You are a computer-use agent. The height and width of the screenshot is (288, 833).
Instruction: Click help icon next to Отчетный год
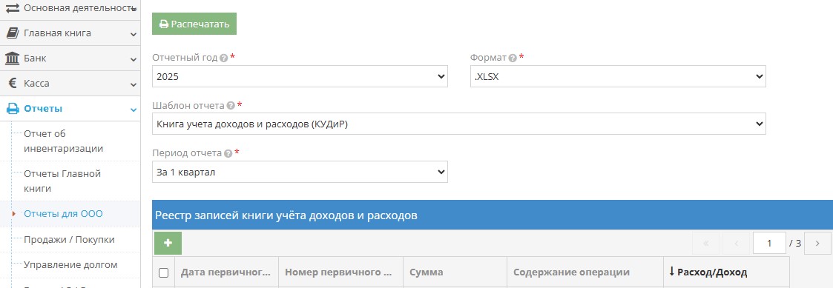tap(224, 58)
